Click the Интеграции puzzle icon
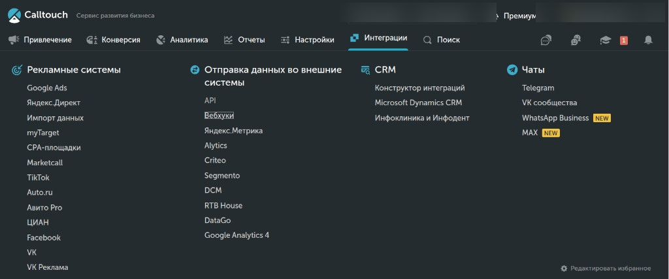The image size is (669, 279). click(354, 38)
